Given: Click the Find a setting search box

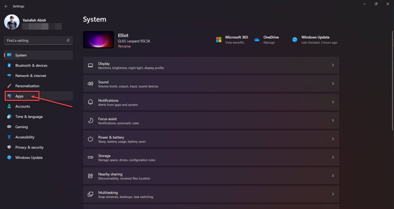Looking at the screenshot, I should (38, 40).
